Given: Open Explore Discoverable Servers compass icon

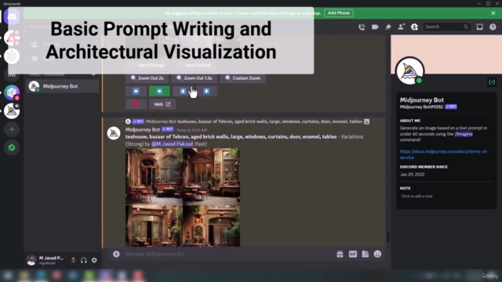Looking at the screenshot, I should (x=12, y=148).
